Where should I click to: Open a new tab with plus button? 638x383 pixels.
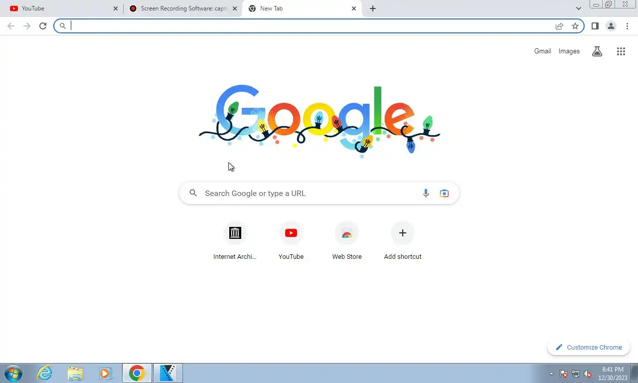coord(373,8)
